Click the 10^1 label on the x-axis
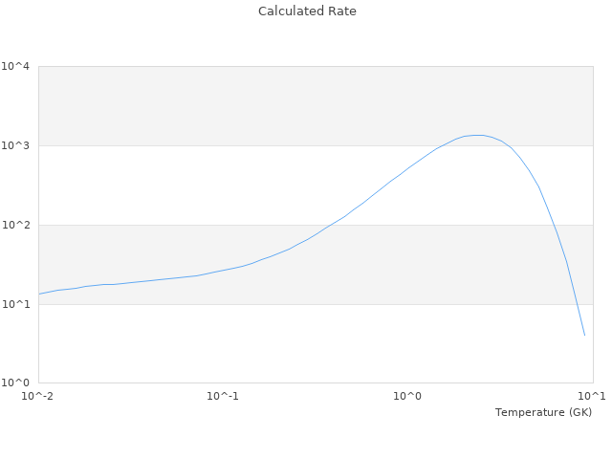 tap(592, 396)
